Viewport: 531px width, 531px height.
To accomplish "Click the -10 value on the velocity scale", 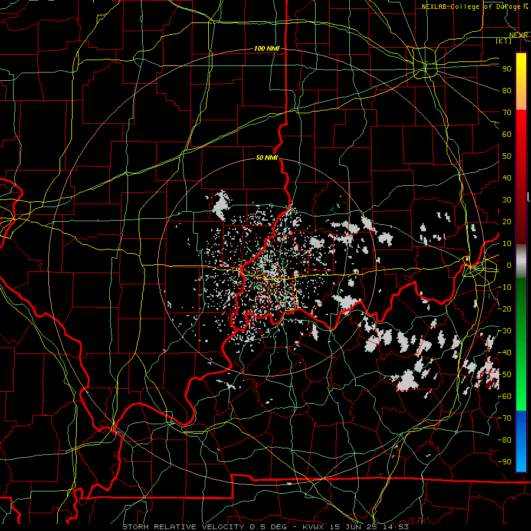I will click(504, 287).
